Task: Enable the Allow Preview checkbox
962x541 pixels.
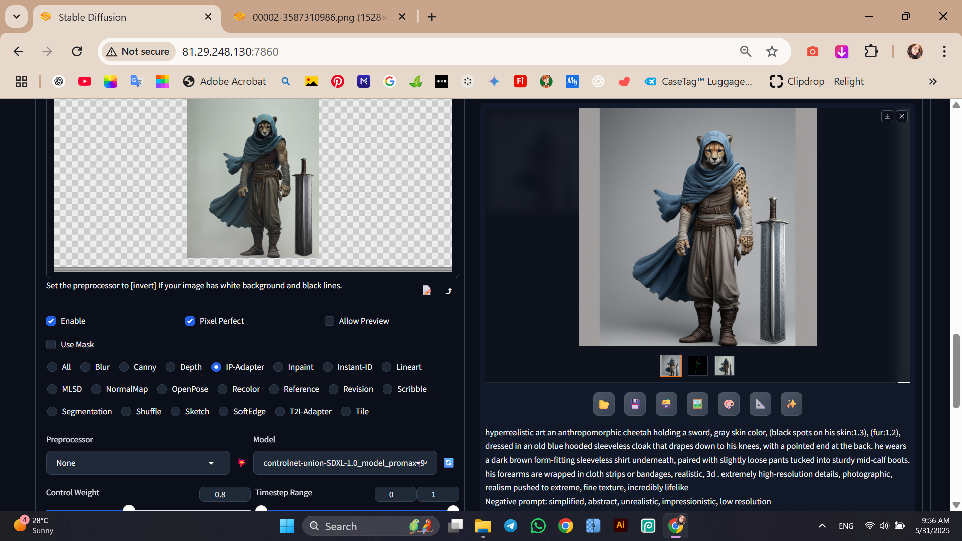Action: (x=329, y=321)
